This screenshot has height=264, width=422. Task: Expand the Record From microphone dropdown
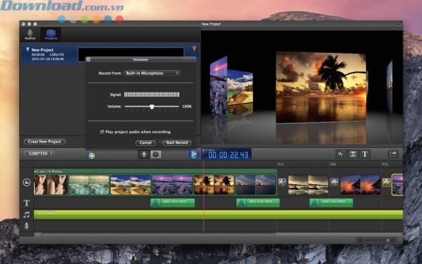tap(152, 73)
